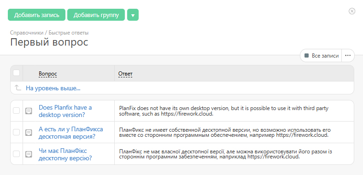The width and height of the screenshot is (363, 175).
Task: Click the Добавить запись button
Action: [x=36, y=15]
